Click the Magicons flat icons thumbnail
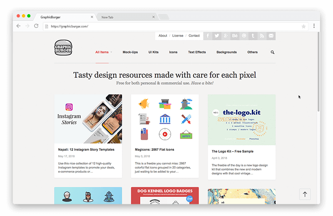 pyautogui.click(x=165, y=119)
